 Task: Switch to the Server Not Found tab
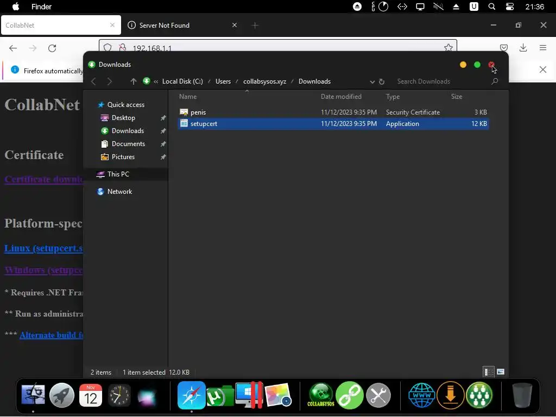click(x=181, y=25)
